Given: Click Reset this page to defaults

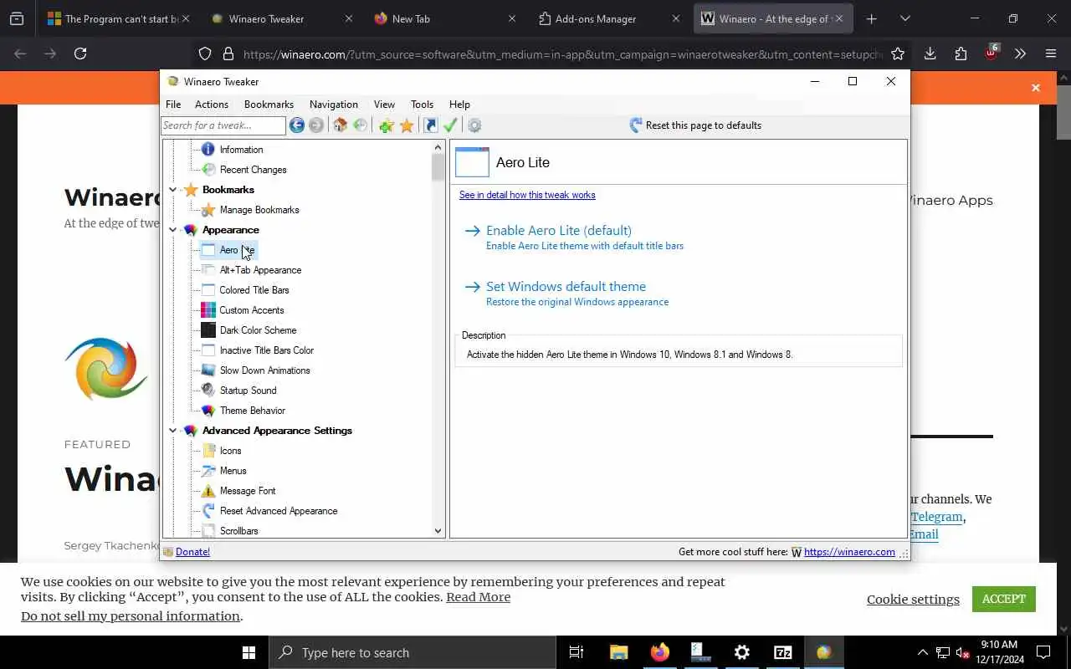Looking at the screenshot, I should click(x=695, y=125).
